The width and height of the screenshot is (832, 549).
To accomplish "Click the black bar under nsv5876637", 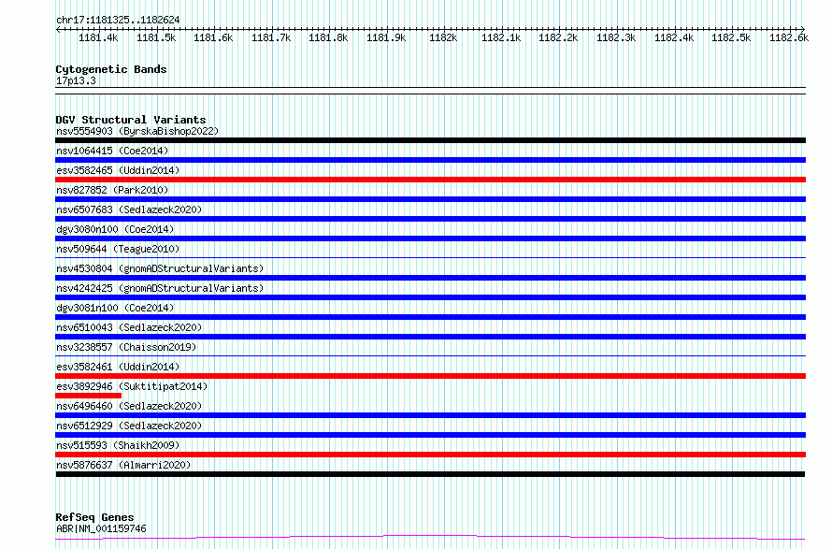I will pyautogui.click(x=430, y=474).
